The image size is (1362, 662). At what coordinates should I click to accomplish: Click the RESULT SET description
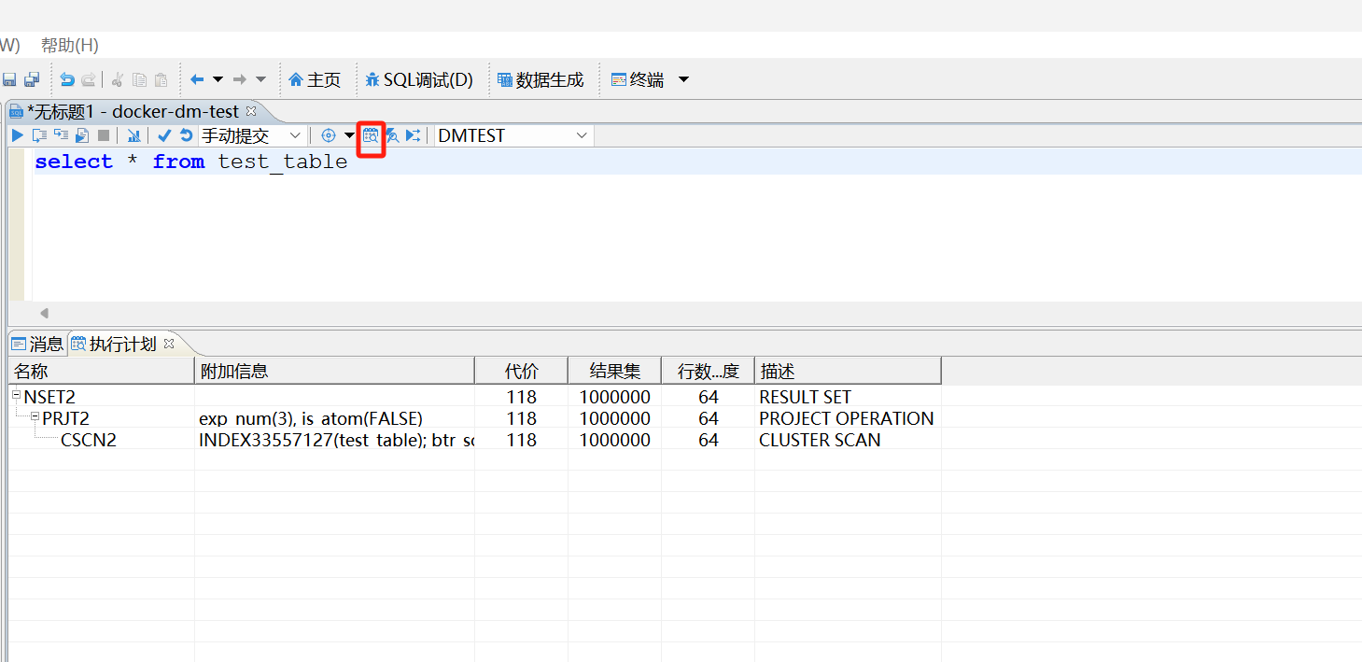point(805,397)
